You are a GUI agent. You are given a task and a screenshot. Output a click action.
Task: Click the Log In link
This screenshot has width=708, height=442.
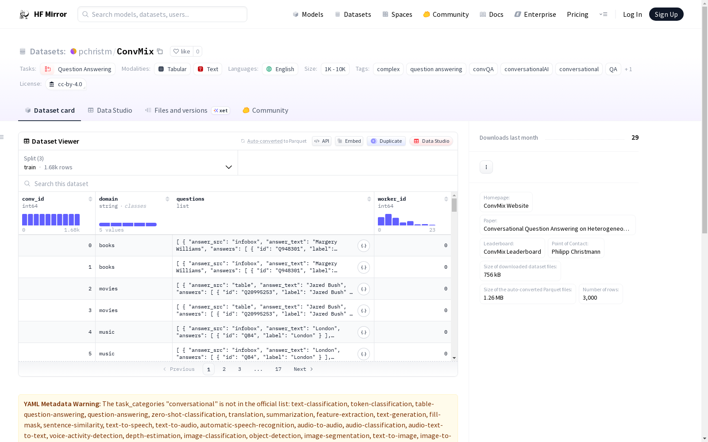pos(632,15)
